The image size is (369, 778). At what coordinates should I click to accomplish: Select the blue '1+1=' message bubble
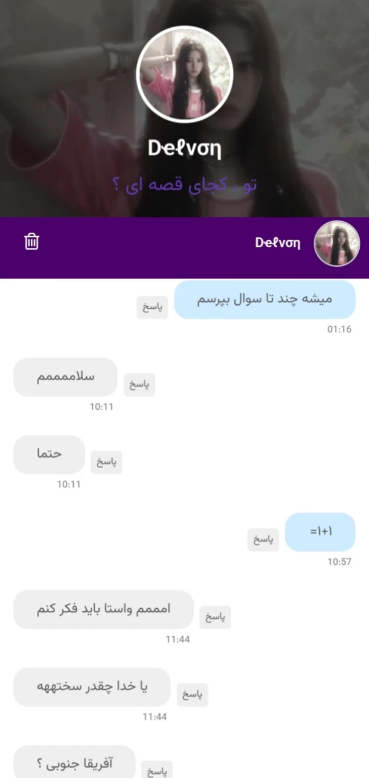coord(320,532)
